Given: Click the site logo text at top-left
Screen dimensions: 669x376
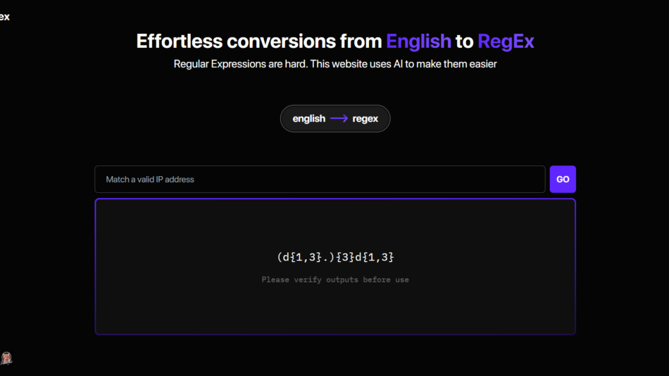Looking at the screenshot, I should (5, 17).
